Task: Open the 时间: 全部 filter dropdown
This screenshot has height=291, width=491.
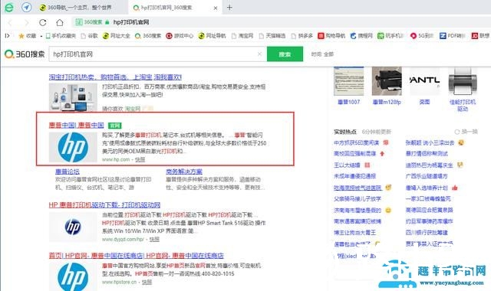Action: tap(322, 54)
